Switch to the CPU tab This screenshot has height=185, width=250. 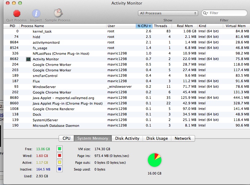(x=66, y=139)
